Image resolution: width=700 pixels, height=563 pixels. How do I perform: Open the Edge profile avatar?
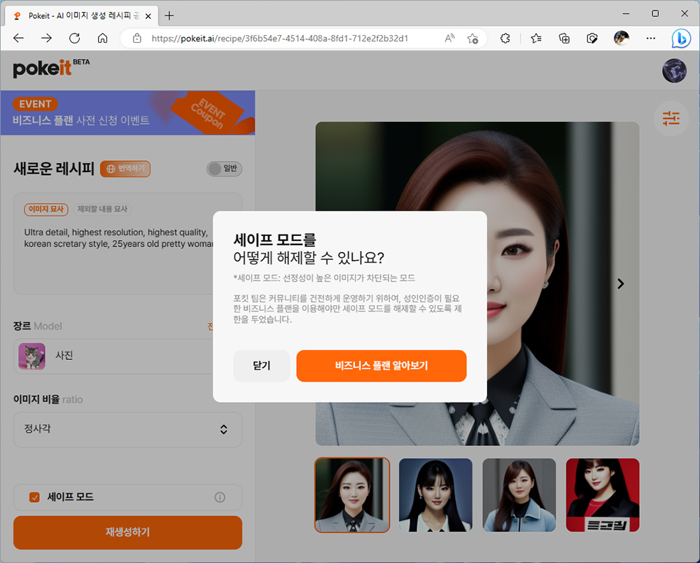pyautogui.click(x=621, y=39)
